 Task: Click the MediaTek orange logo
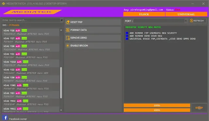click(x=32, y=12)
